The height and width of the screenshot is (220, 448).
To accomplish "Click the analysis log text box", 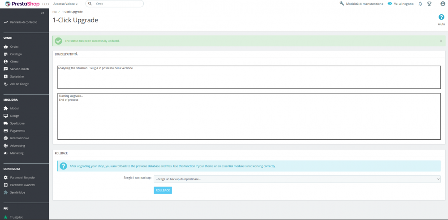I will tap(249, 77).
